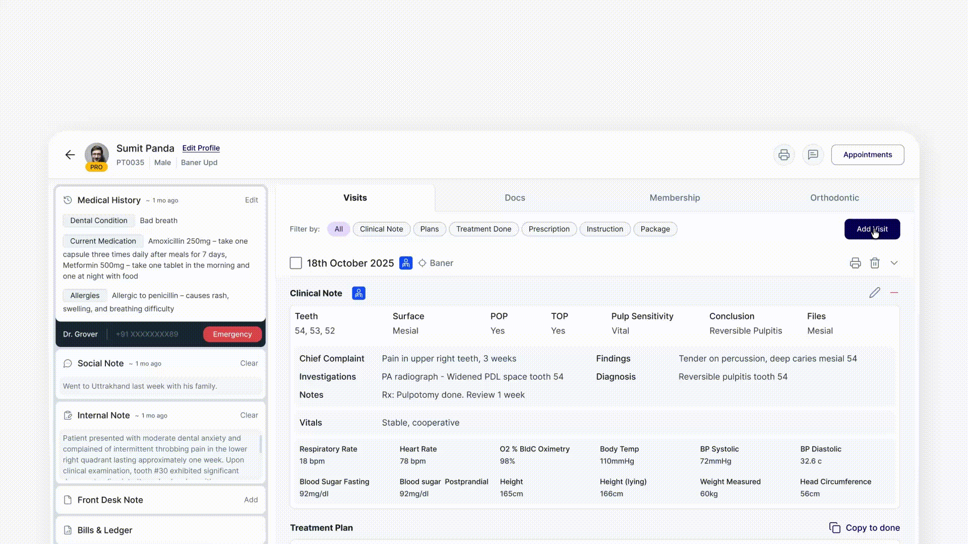
Task: Click the location marker icon beside Baner
Action: click(x=421, y=263)
